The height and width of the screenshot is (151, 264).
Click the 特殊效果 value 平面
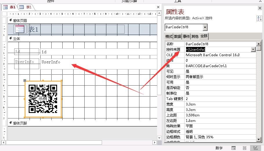pyautogui.click(x=221, y=126)
